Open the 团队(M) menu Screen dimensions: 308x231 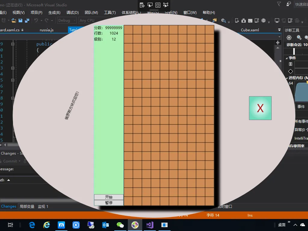pos(91,13)
